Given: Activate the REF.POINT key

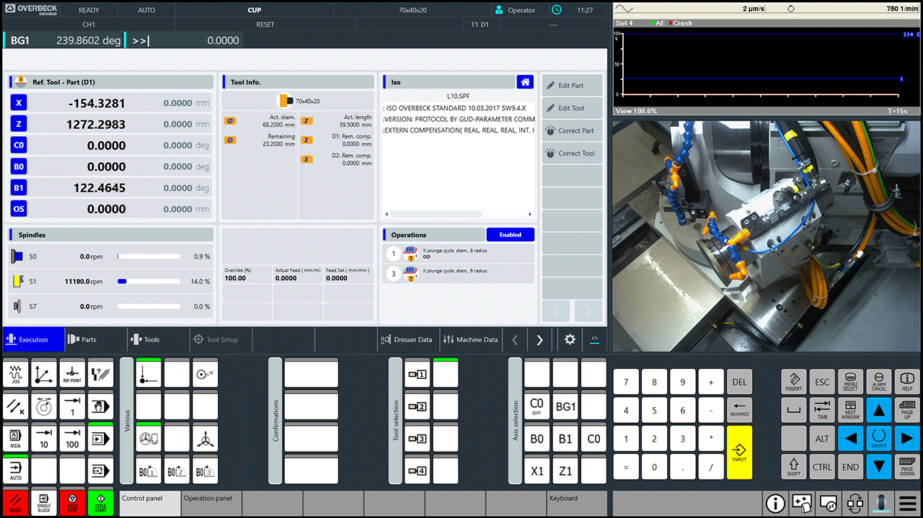Looking at the screenshot, I should 72,374.
